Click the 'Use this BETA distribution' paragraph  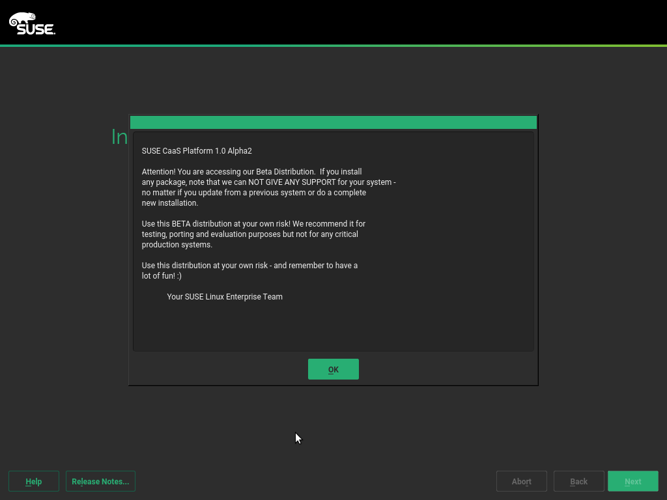pyautogui.click(x=253, y=224)
